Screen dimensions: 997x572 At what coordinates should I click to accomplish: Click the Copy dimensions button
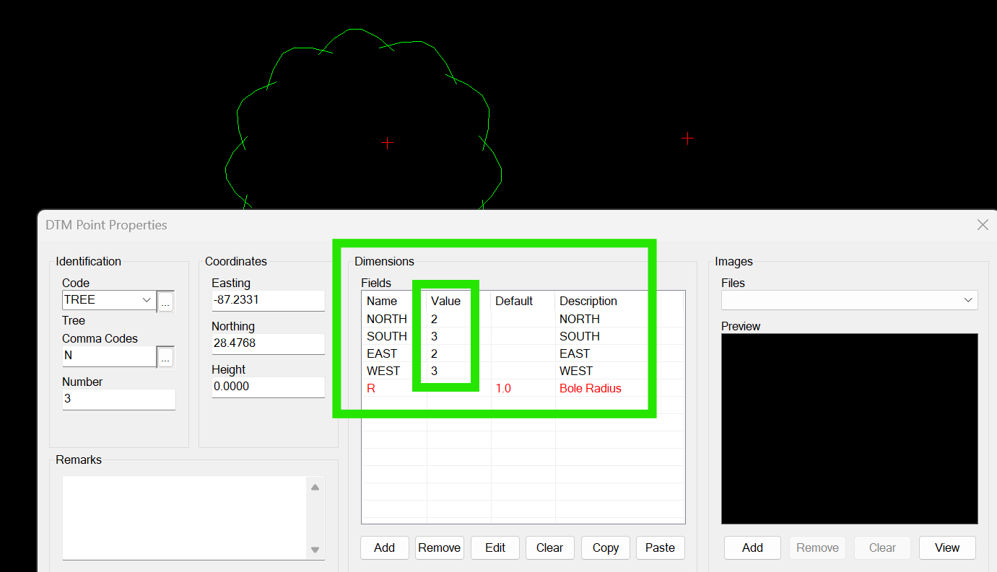[605, 547]
